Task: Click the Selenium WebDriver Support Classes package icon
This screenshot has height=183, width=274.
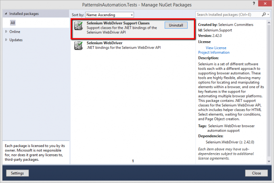Action: 78,26
